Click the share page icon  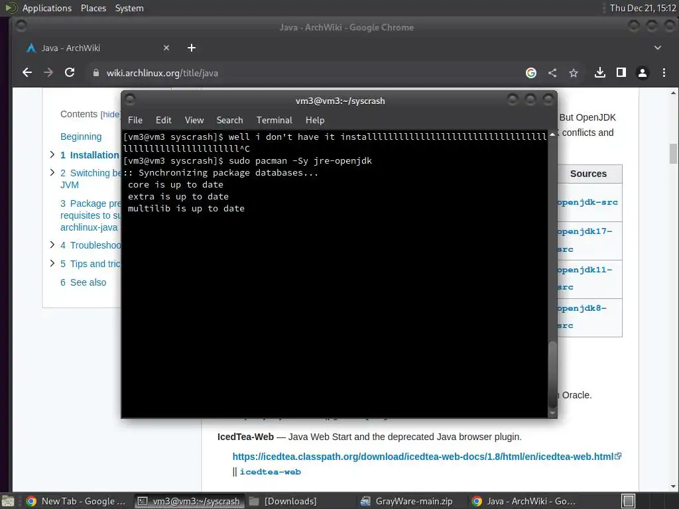[552, 73]
